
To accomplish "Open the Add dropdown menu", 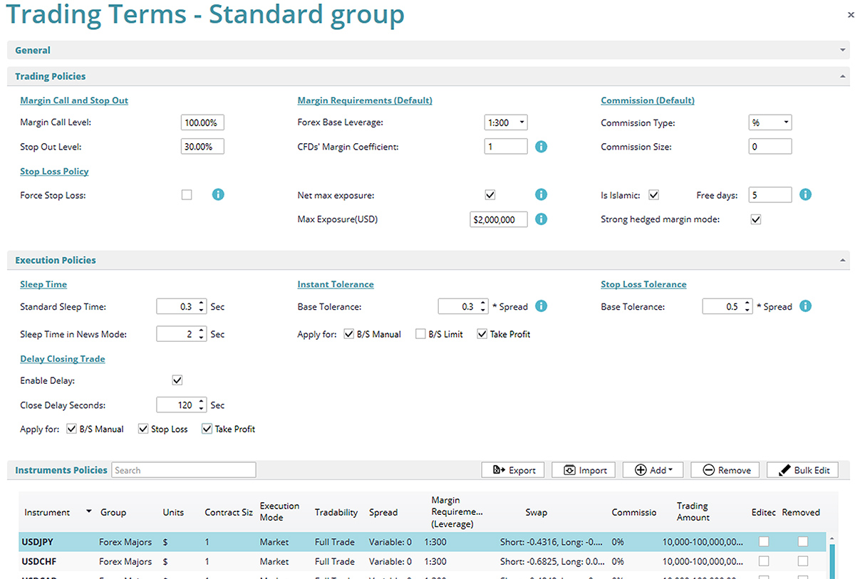I will coord(652,470).
